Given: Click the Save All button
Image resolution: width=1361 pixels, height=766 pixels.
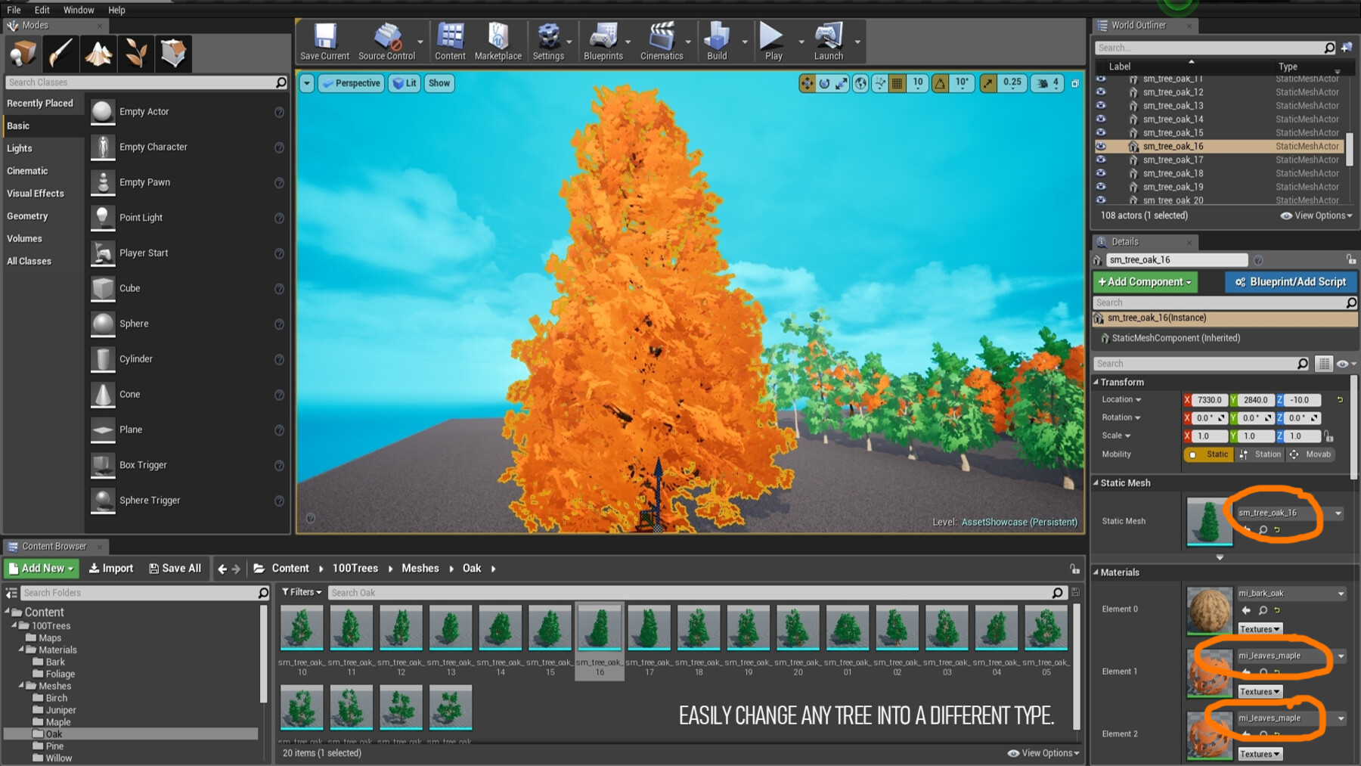Looking at the screenshot, I should 175,568.
